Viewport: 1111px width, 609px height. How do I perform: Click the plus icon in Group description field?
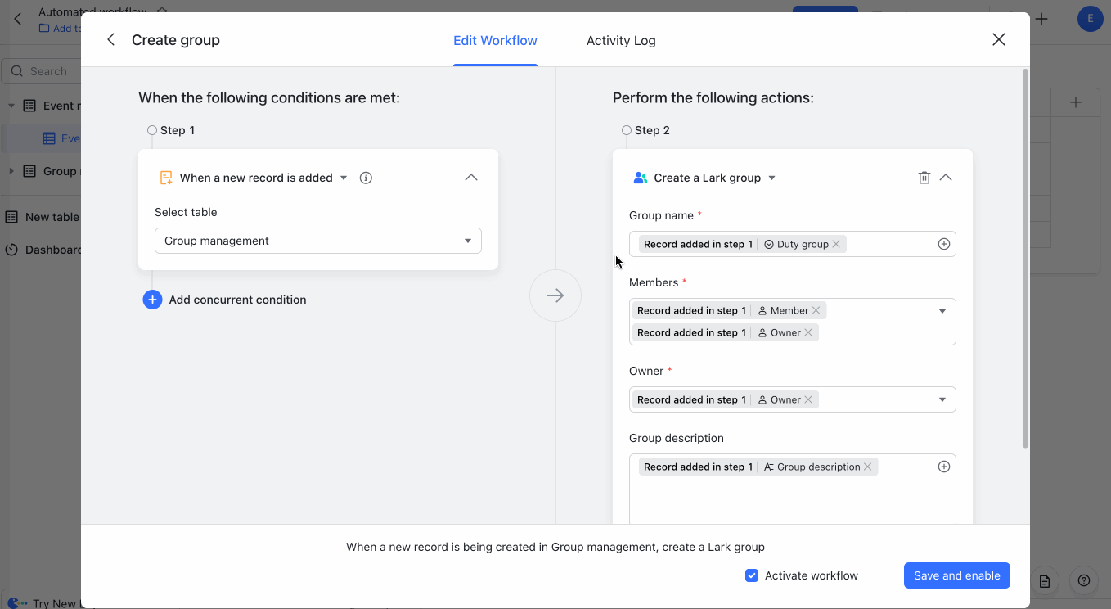pyautogui.click(x=943, y=466)
